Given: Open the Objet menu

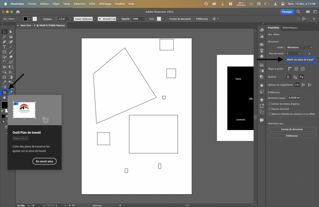Looking at the screenshot, I should tap(56, 4).
